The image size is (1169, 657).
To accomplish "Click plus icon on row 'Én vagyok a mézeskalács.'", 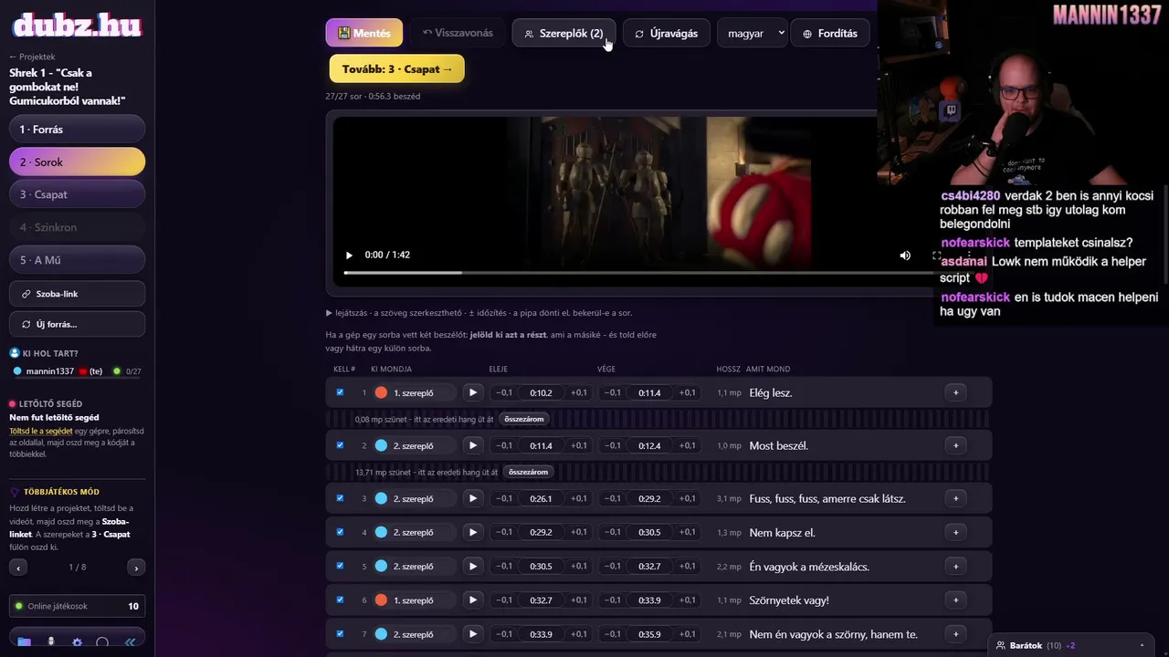I will 955,566.
